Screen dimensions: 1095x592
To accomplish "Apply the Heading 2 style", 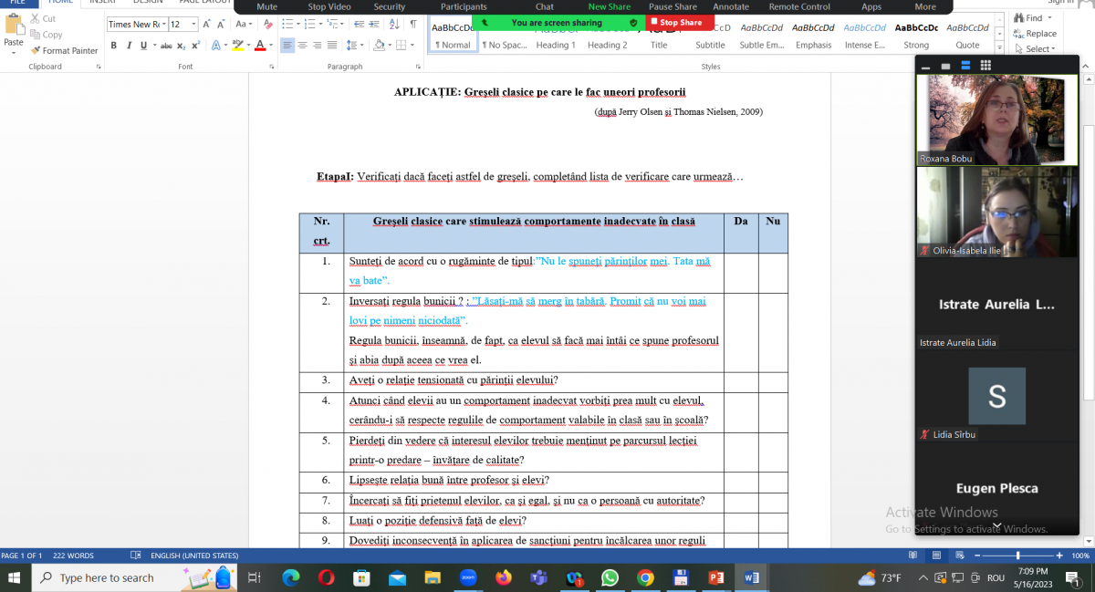I will 607,35.
